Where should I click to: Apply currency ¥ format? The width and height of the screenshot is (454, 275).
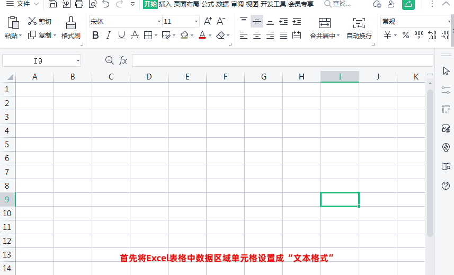click(x=387, y=36)
